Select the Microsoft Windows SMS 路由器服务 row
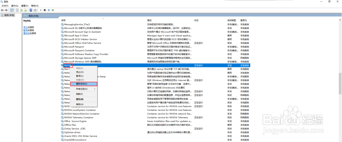The width and height of the screenshot is (342, 142). [x=155, y=62]
